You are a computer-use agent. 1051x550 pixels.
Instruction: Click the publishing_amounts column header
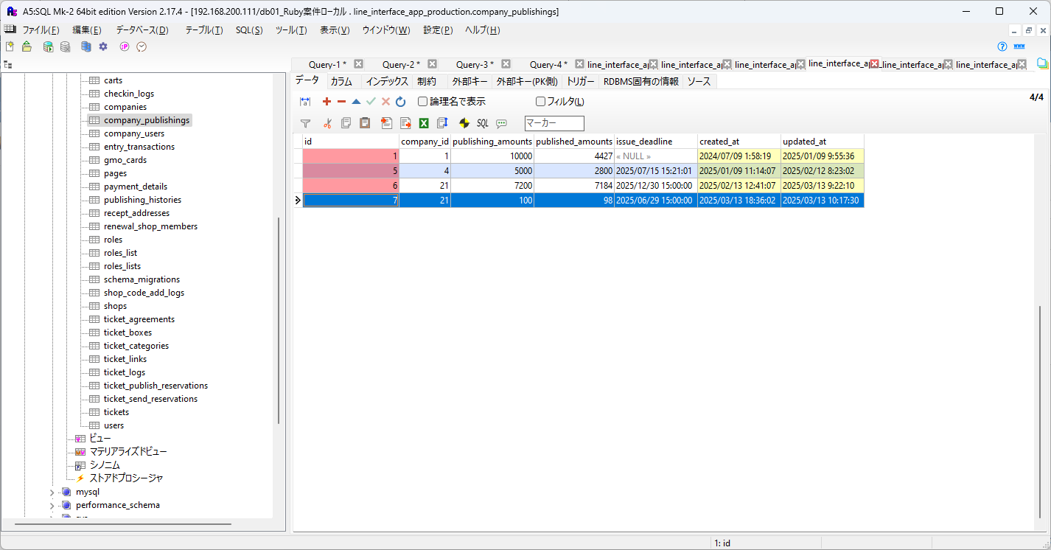(492, 142)
